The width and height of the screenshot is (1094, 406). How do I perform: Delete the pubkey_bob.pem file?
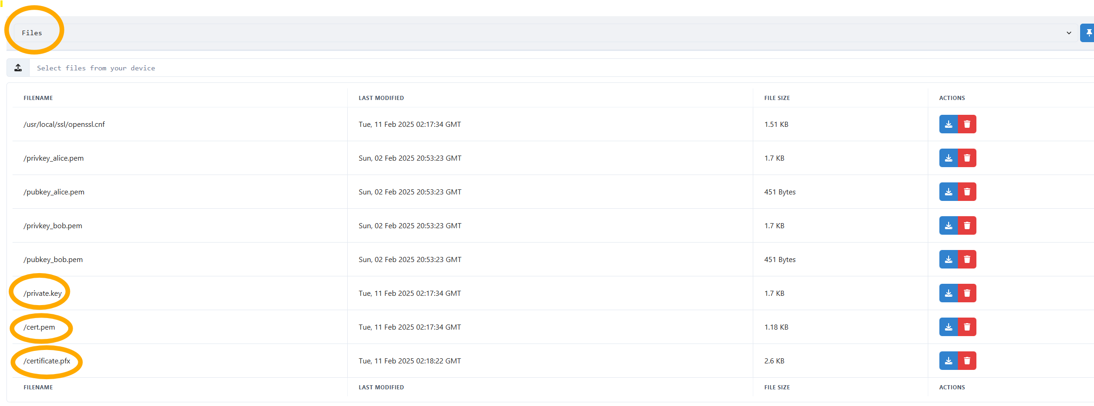click(x=967, y=259)
